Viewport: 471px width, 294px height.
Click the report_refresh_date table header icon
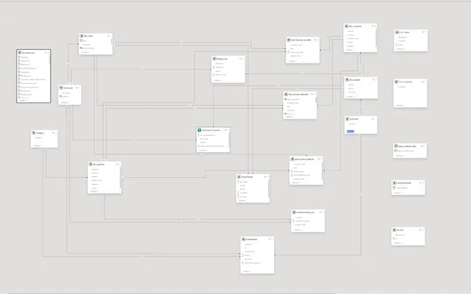pos(396,146)
